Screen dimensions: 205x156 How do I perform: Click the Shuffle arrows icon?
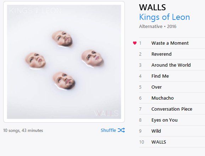(x=121, y=130)
